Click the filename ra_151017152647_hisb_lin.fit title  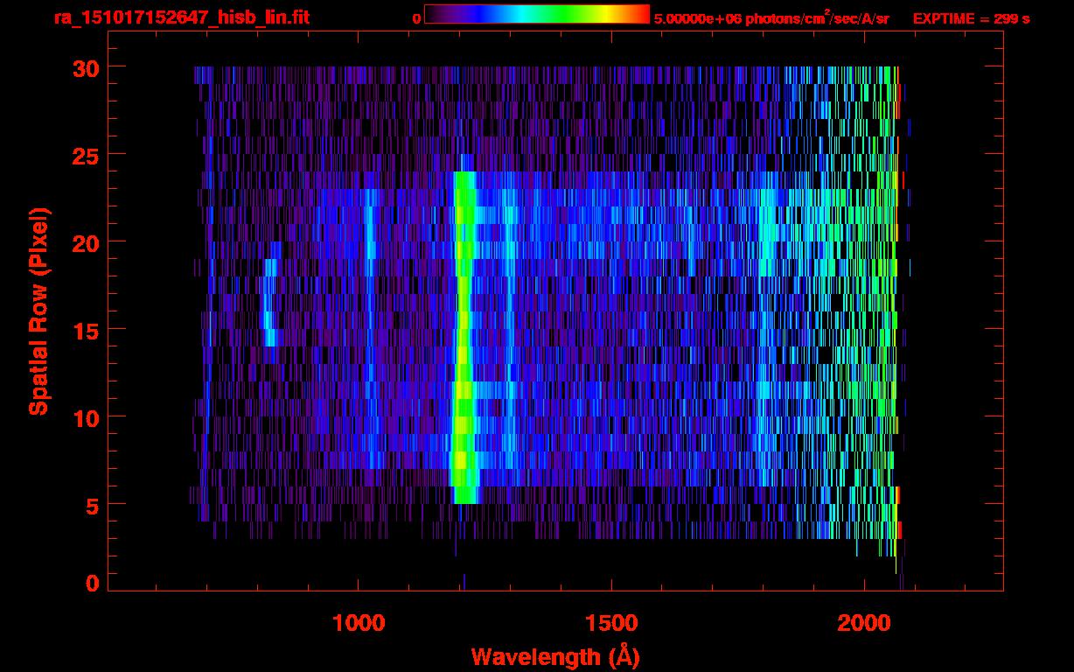pos(181,17)
